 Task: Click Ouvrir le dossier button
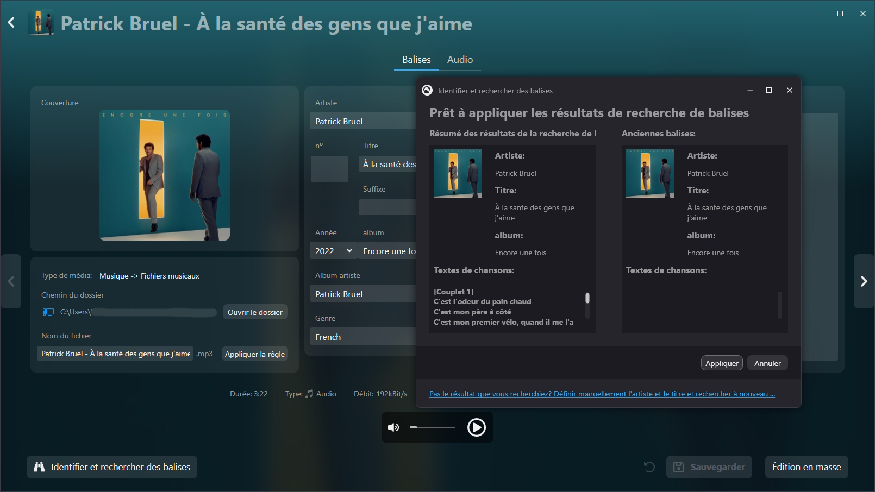click(x=255, y=312)
